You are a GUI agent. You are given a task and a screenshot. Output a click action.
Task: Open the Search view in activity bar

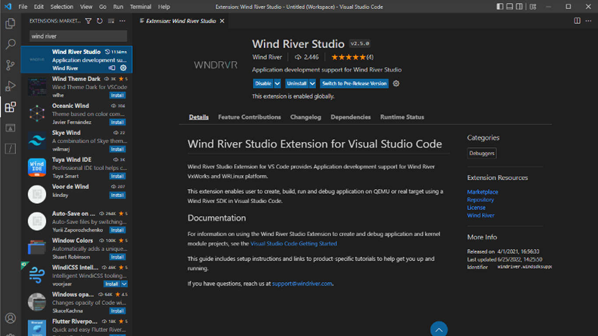tap(11, 44)
